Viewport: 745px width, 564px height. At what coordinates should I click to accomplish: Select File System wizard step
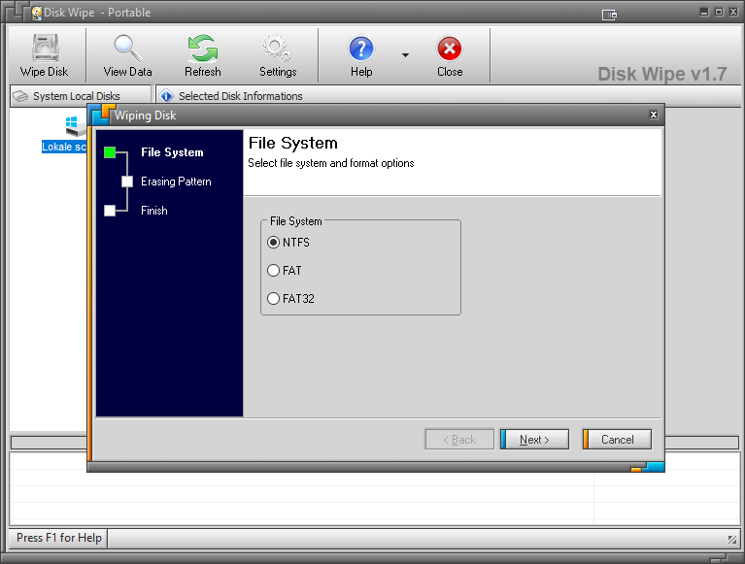point(172,152)
